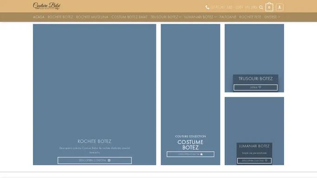Go to the Acasa menu item
The width and height of the screenshot is (317, 178).
pyautogui.click(x=39, y=17)
